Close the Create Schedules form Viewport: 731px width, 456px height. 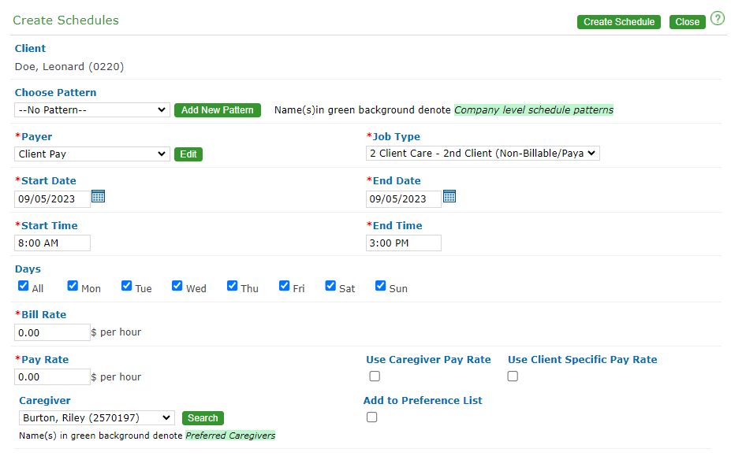point(687,22)
